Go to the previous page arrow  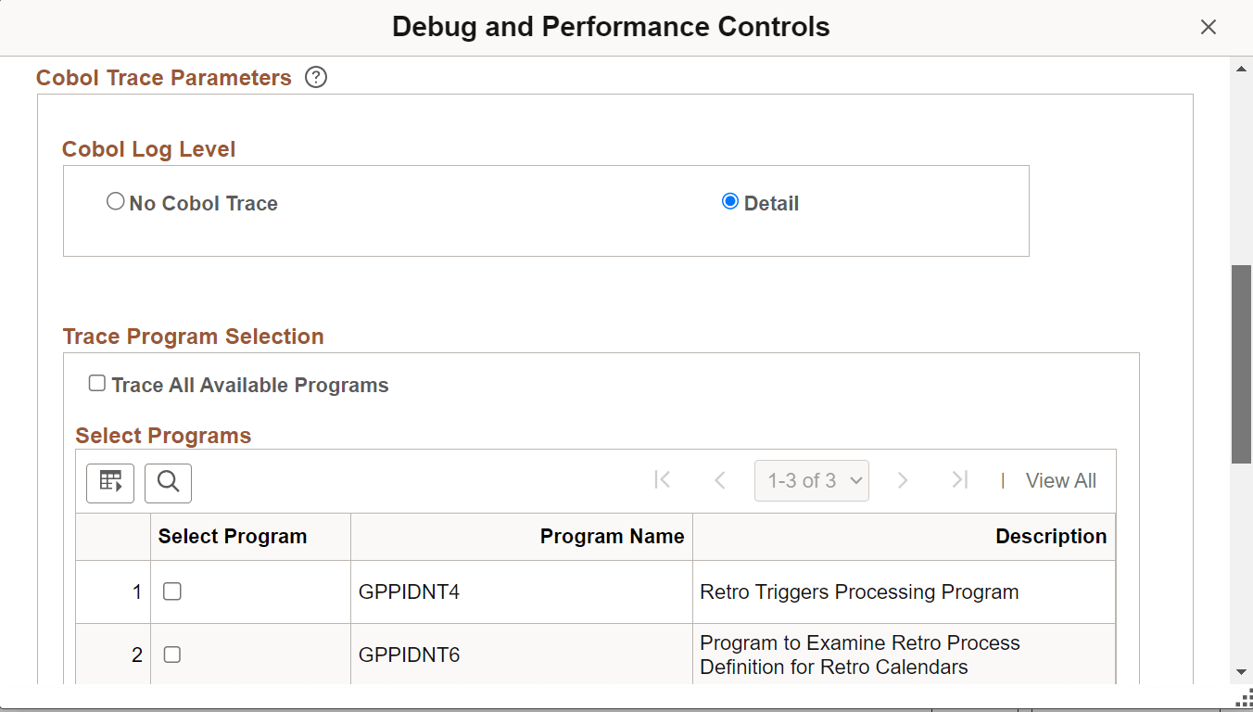click(x=720, y=480)
